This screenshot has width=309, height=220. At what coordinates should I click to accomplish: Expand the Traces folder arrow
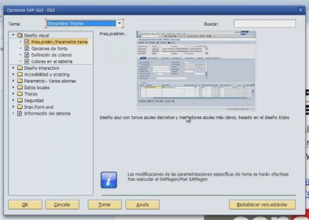point(13,94)
